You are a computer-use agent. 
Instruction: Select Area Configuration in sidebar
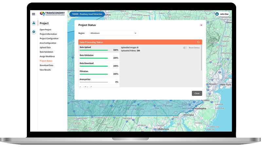48,43
